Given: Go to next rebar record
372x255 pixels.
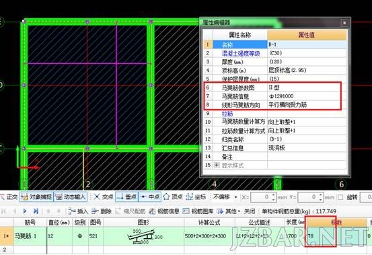Looking at the screenshot, I should (25, 211).
